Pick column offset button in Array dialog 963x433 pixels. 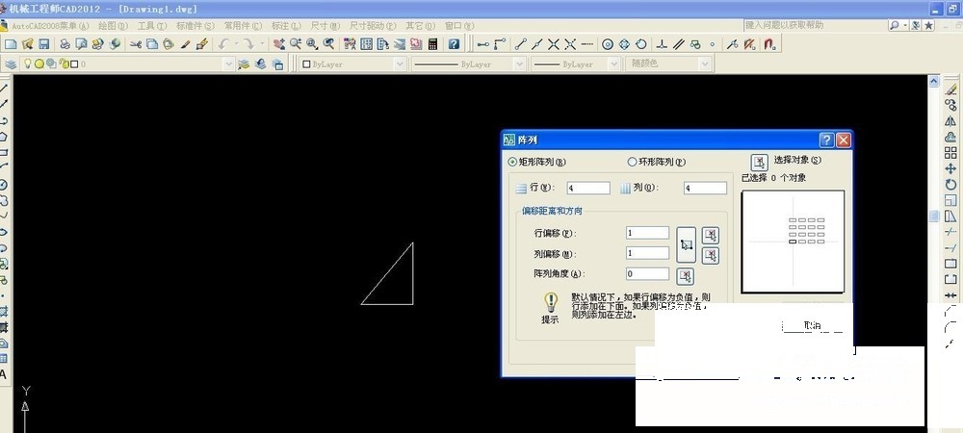pos(711,255)
